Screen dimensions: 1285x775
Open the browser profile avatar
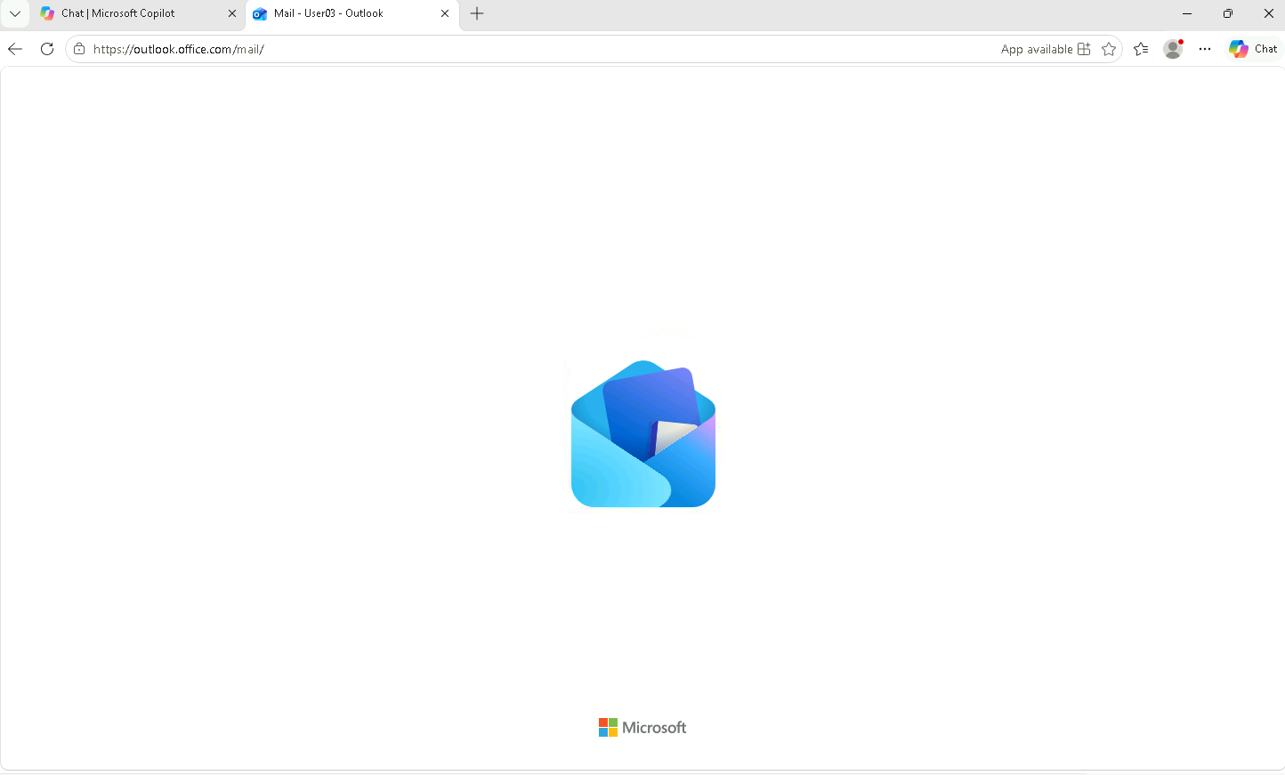pos(1173,49)
